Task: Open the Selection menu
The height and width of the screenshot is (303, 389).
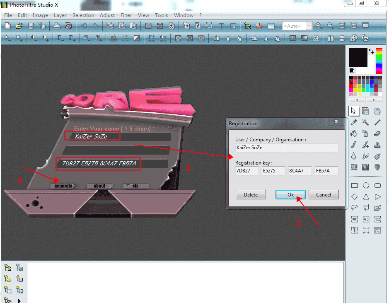Action: coord(83,15)
